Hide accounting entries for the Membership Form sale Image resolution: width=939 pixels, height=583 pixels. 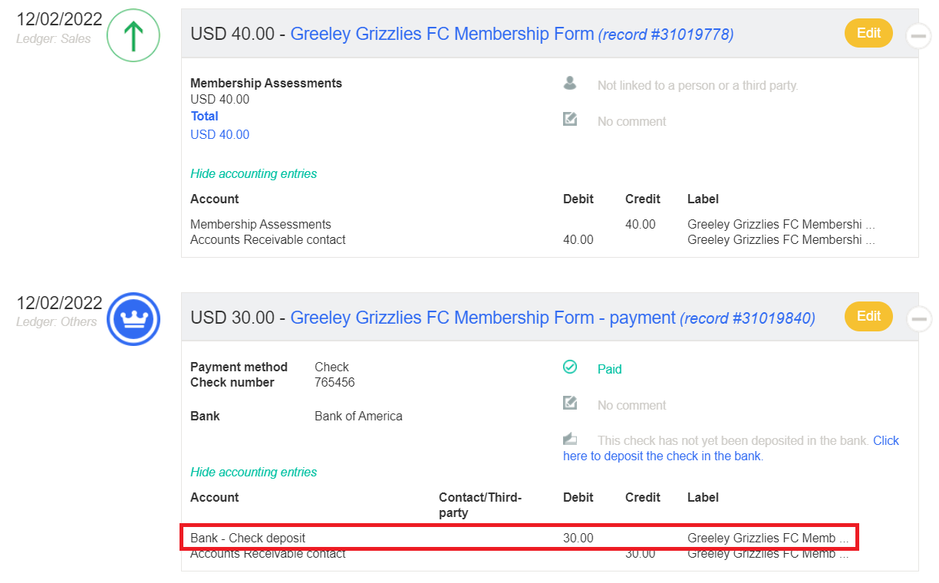pos(253,174)
